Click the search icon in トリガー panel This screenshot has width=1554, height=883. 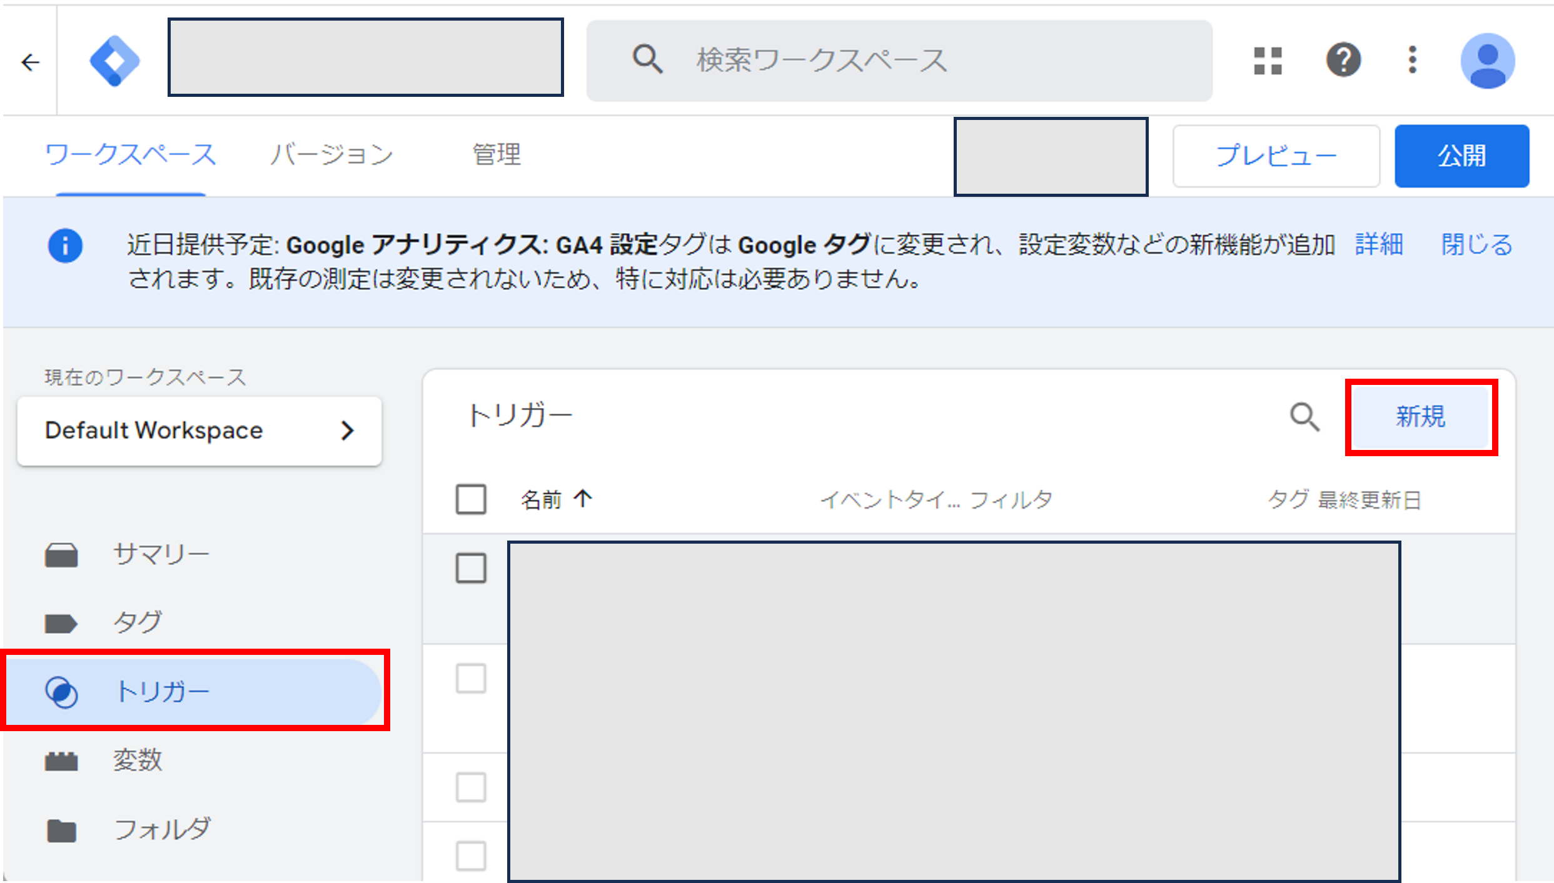point(1304,416)
